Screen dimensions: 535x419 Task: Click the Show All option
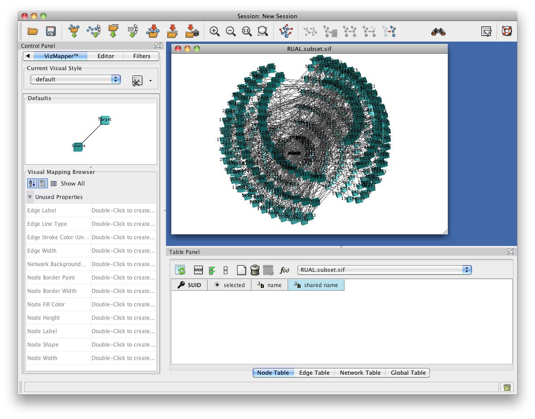pos(72,183)
